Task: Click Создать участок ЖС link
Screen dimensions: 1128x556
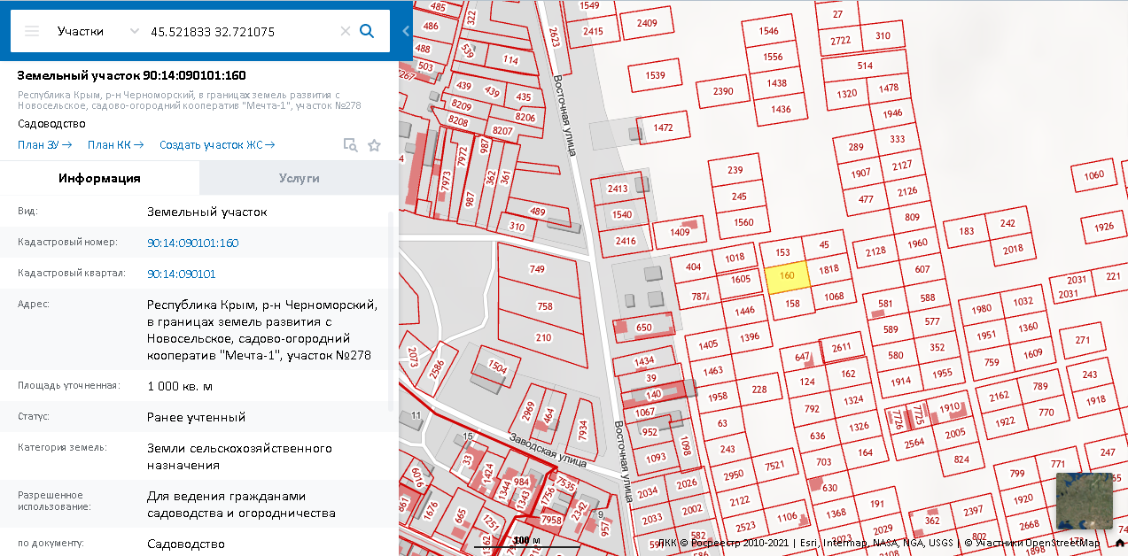Action: [217, 145]
